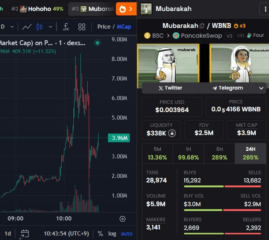This screenshot has width=269, height=240.
Task: Select the 24H stats tab
Action: (x=251, y=153)
